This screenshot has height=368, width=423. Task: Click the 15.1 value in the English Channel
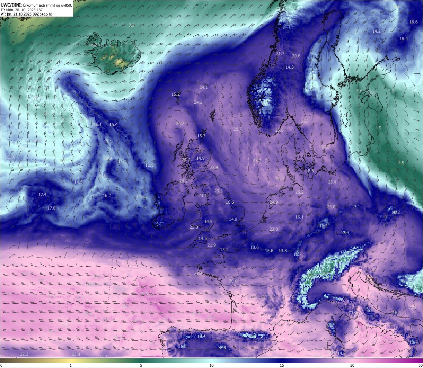[x=224, y=250]
